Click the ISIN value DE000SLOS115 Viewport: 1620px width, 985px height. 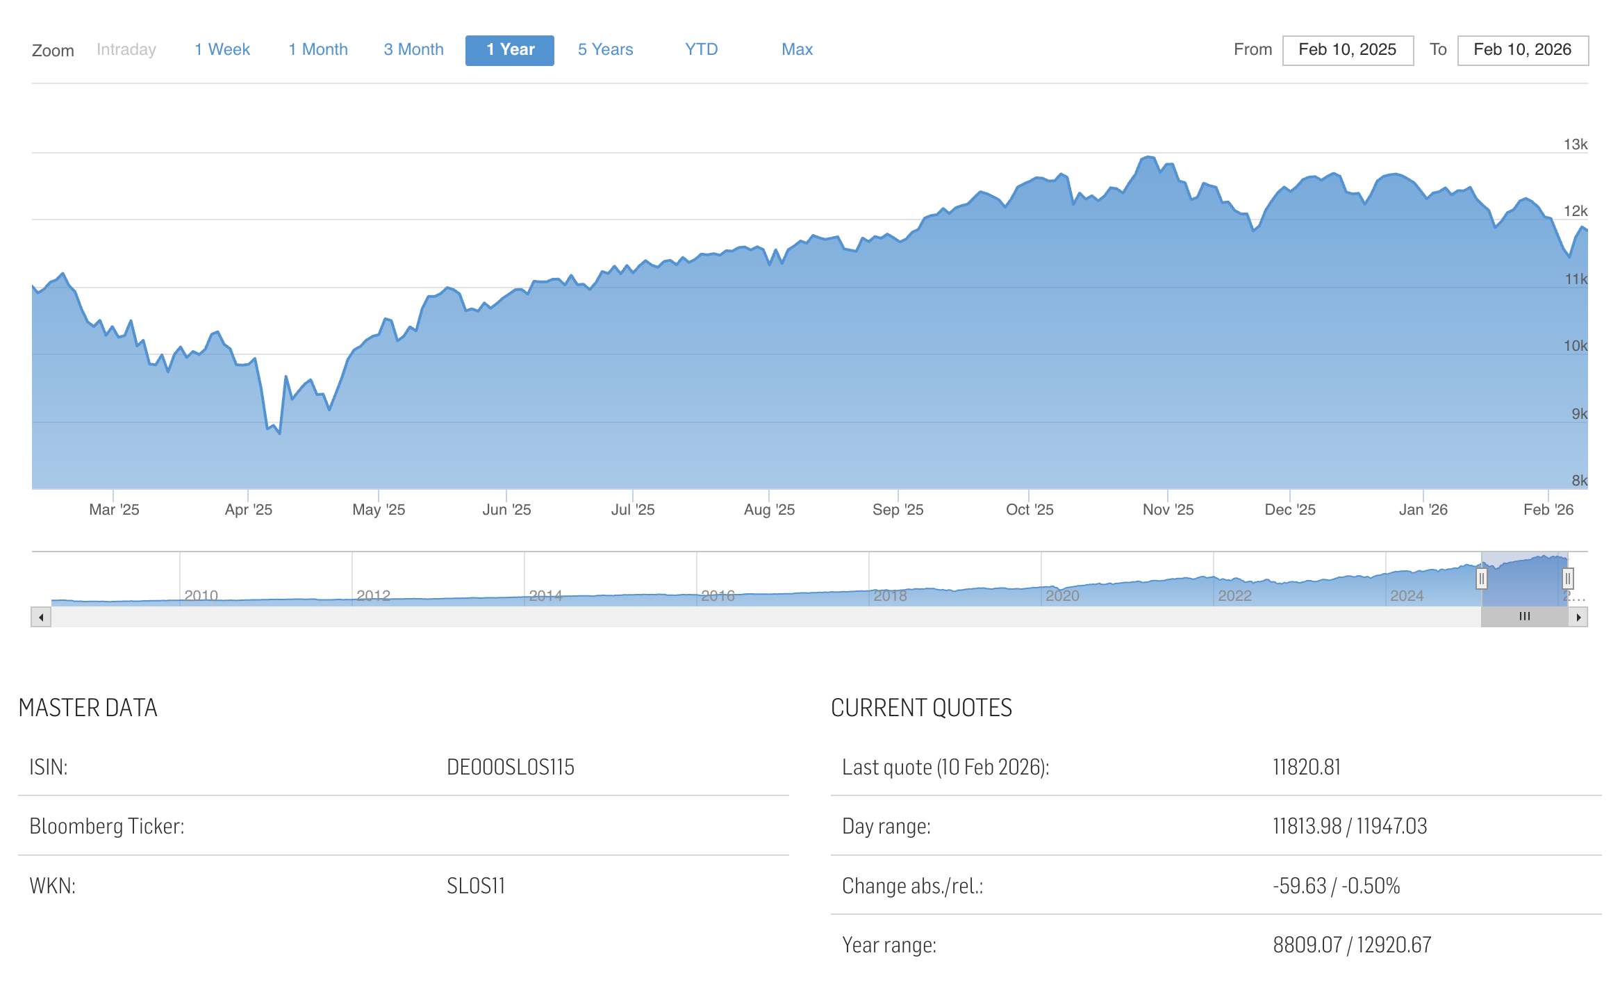tap(510, 767)
